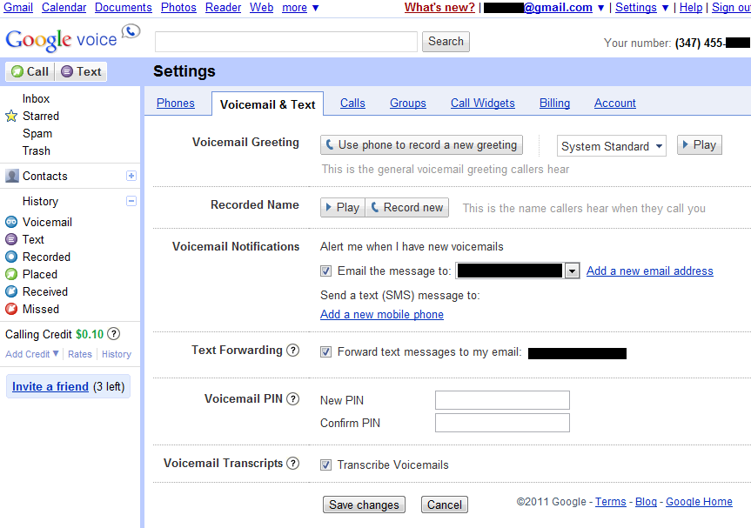The height and width of the screenshot is (528, 751).
Task: Open the Photos link
Action: point(178,8)
